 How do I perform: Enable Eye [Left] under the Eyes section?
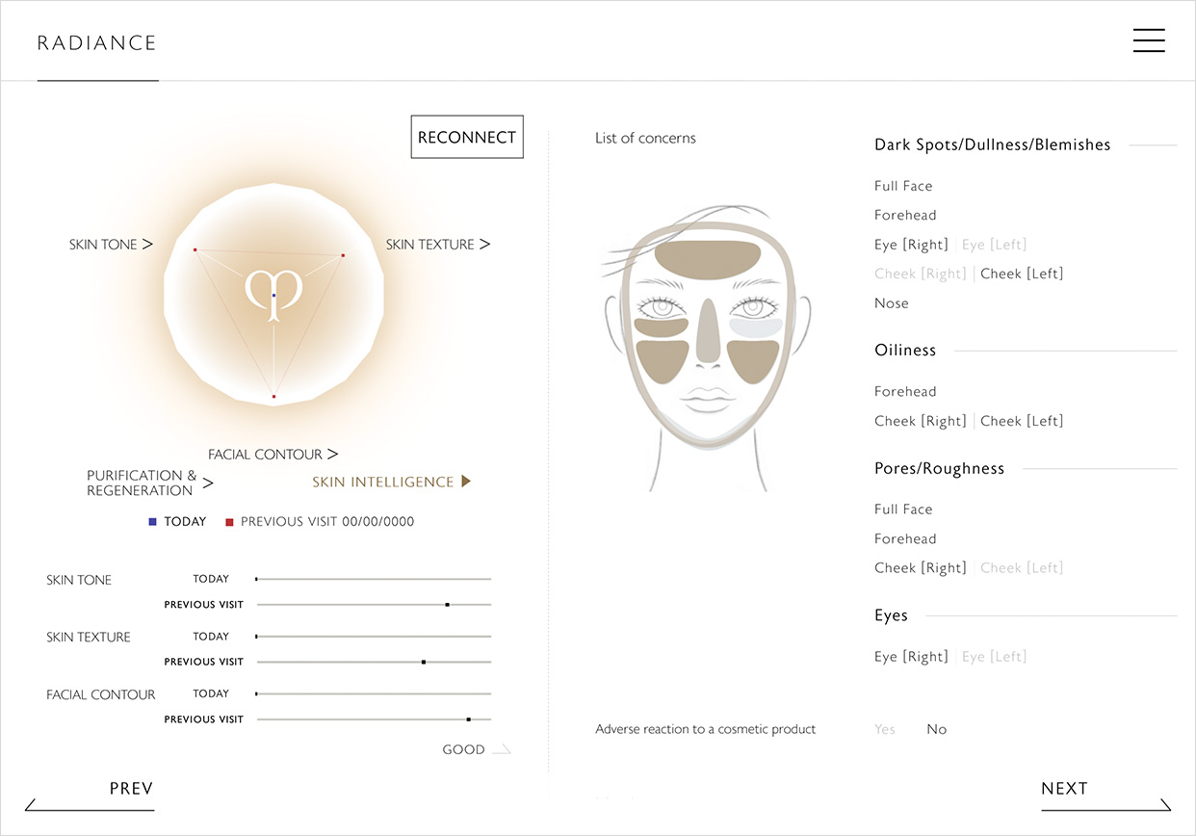tap(994, 657)
